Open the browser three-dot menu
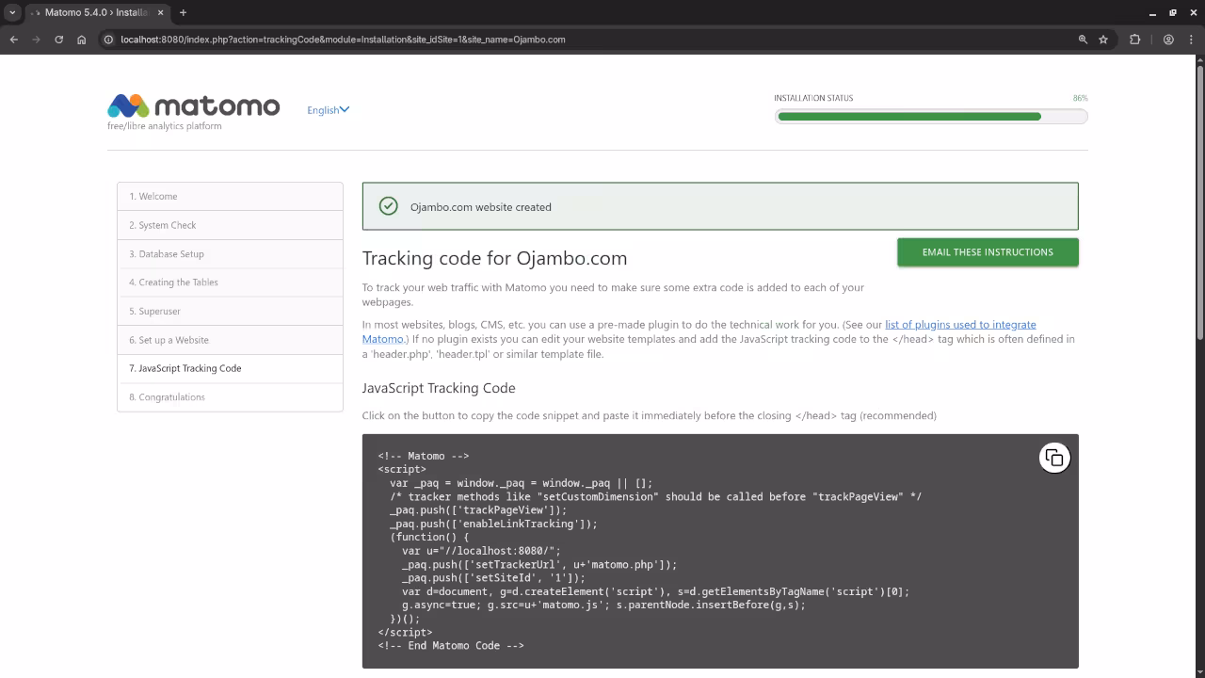This screenshot has height=678, width=1205. (x=1191, y=40)
